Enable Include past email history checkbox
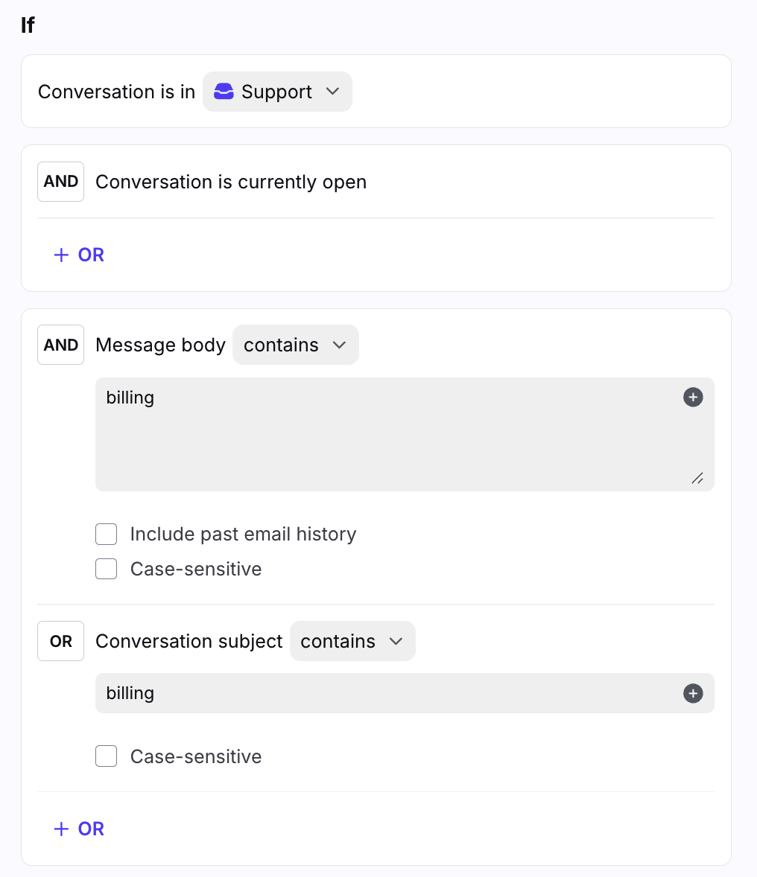Screen dimensions: 757x877 pos(107,535)
